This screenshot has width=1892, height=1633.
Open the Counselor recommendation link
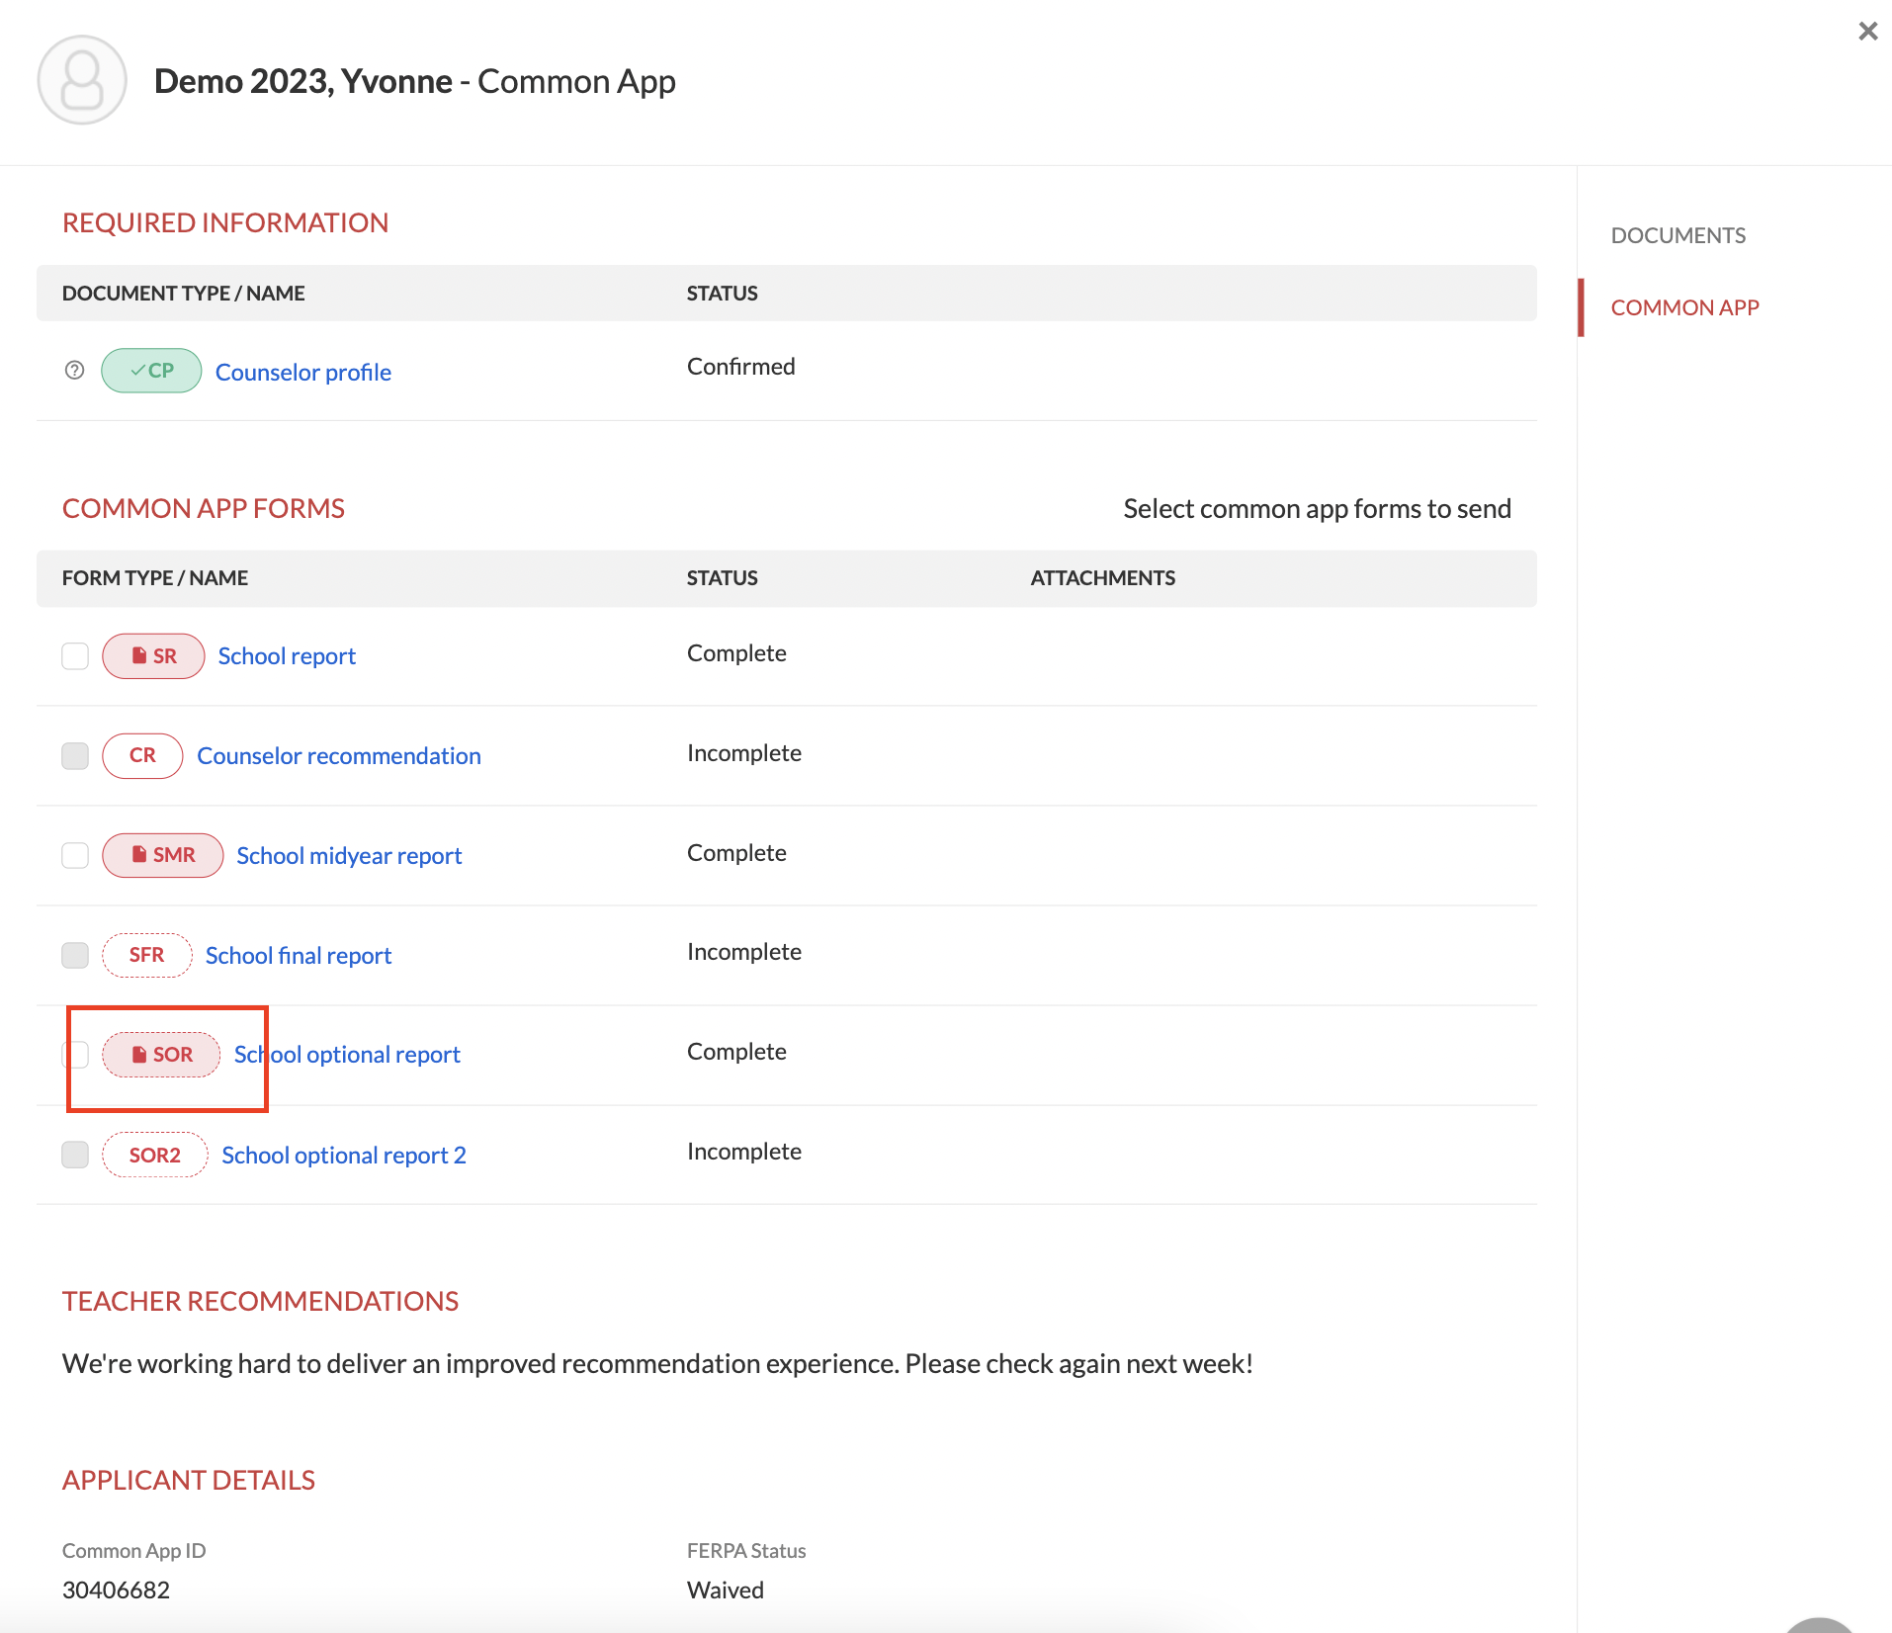339,756
